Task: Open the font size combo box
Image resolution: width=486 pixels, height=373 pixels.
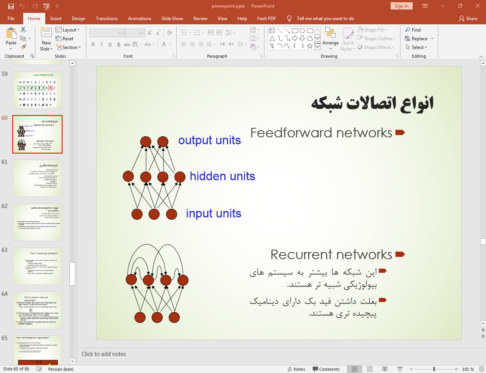Action: (135, 33)
